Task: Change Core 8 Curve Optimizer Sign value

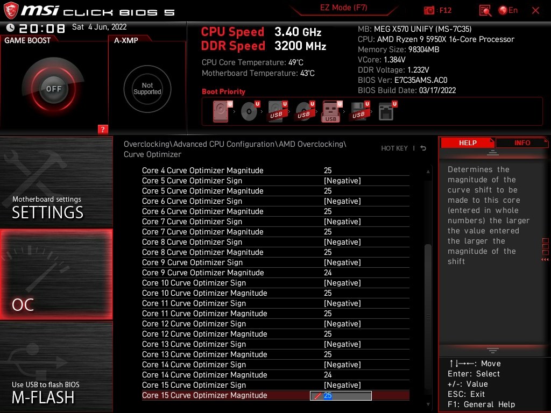Action: [342, 242]
